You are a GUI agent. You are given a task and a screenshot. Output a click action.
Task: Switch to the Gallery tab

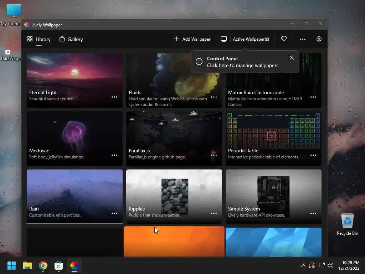[71, 39]
